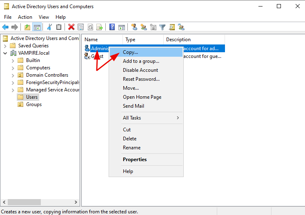Click the tree pane scroll-right arrow
This screenshot has width=305, height=215.
pos(76,202)
